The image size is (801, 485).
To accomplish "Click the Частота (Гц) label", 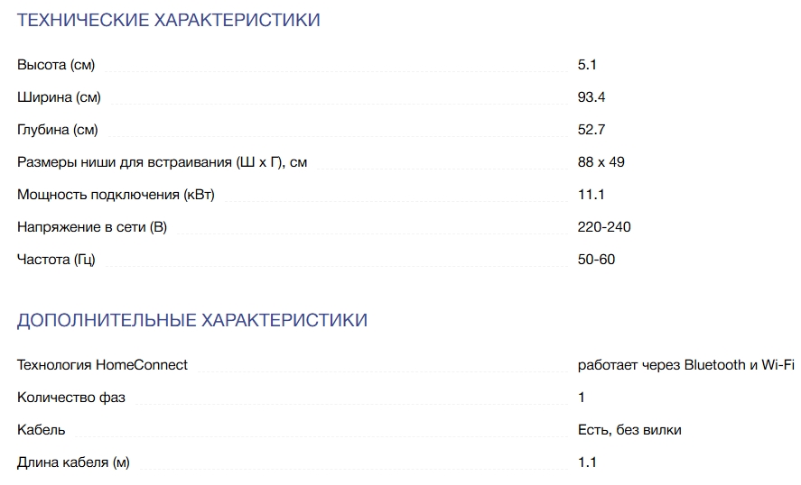I will click(56, 260).
